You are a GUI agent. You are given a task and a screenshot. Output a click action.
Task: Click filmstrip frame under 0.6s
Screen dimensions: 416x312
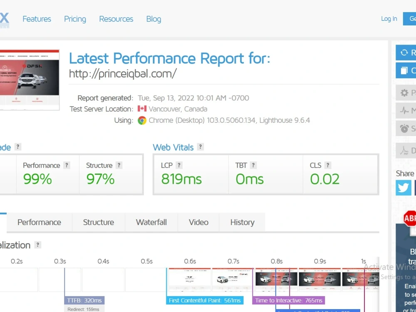click(190, 280)
